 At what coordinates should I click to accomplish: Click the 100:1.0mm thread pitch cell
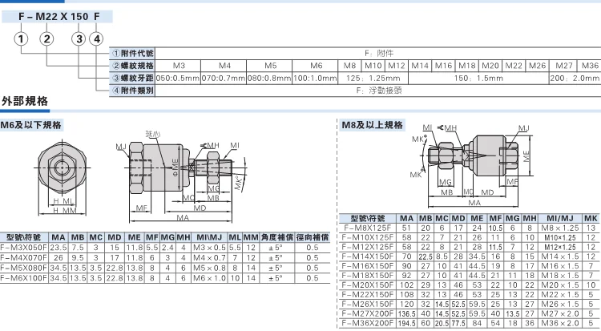pyautogui.click(x=315, y=79)
